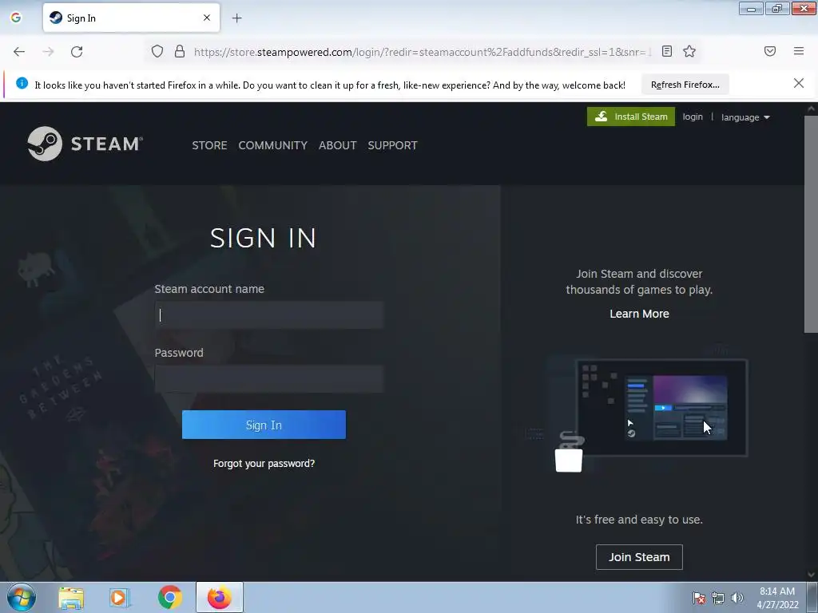Expand the language dropdown
This screenshot has height=613, width=818.
[745, 117]
